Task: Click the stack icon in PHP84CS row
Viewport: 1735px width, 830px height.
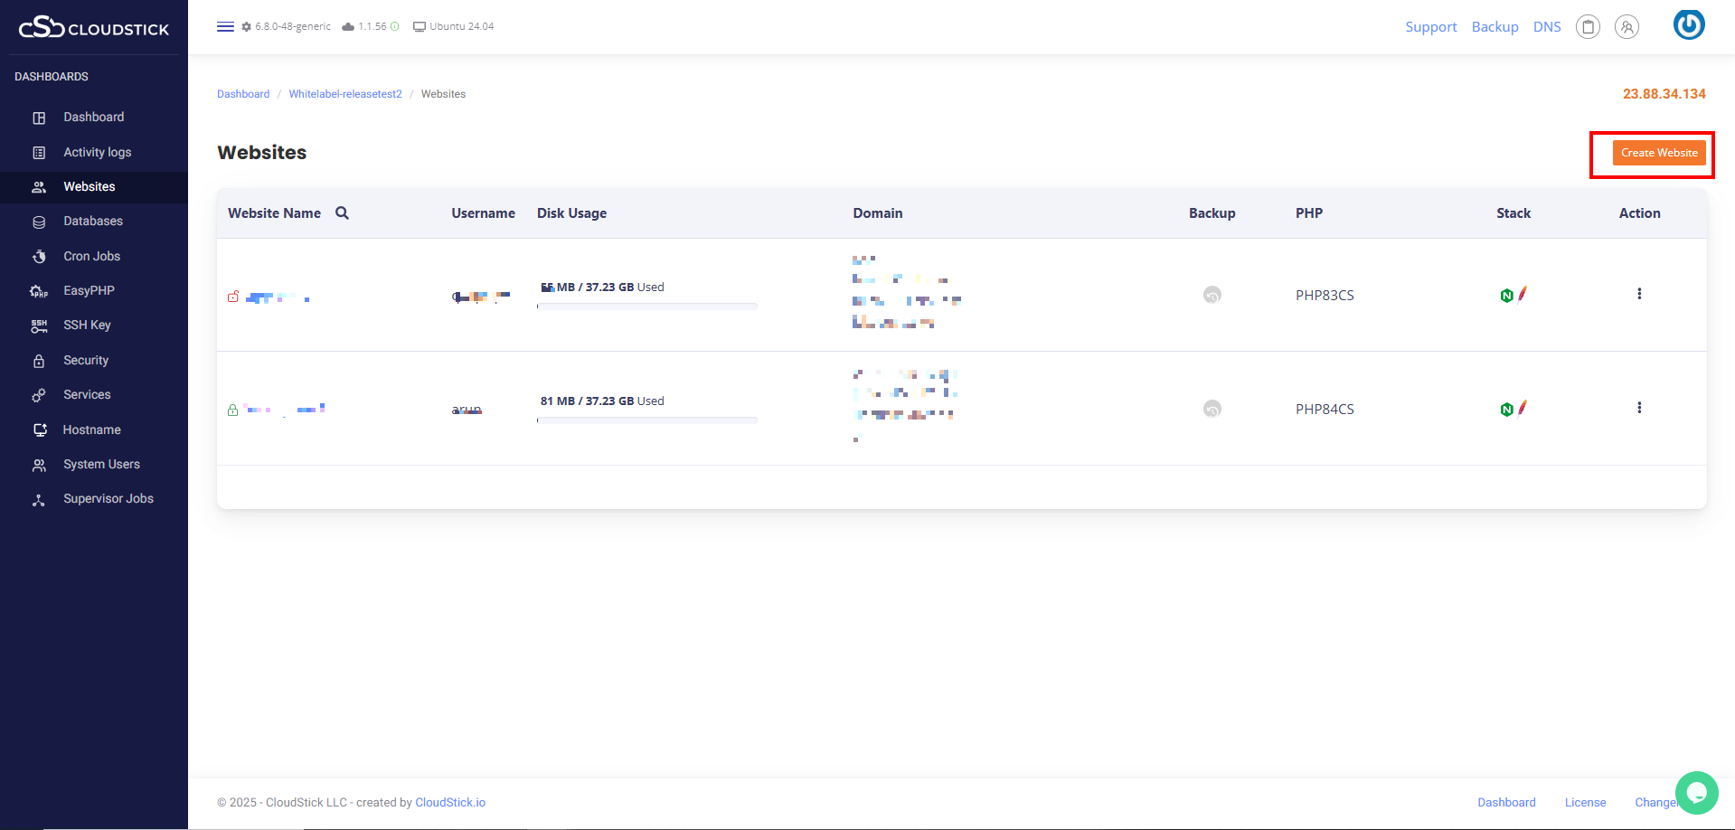Action: [1513, 409]
